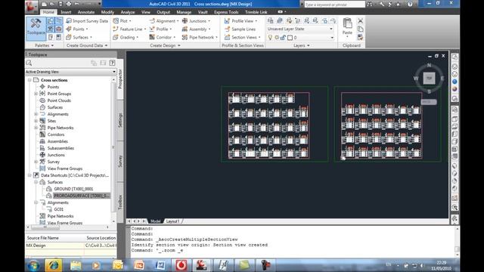This screenshot has width=484, height=272.
Task: Click the command line input area
Action: pos(292,250)
